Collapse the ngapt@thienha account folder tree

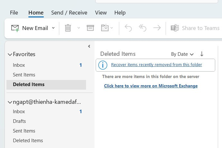tap(10, 102)
